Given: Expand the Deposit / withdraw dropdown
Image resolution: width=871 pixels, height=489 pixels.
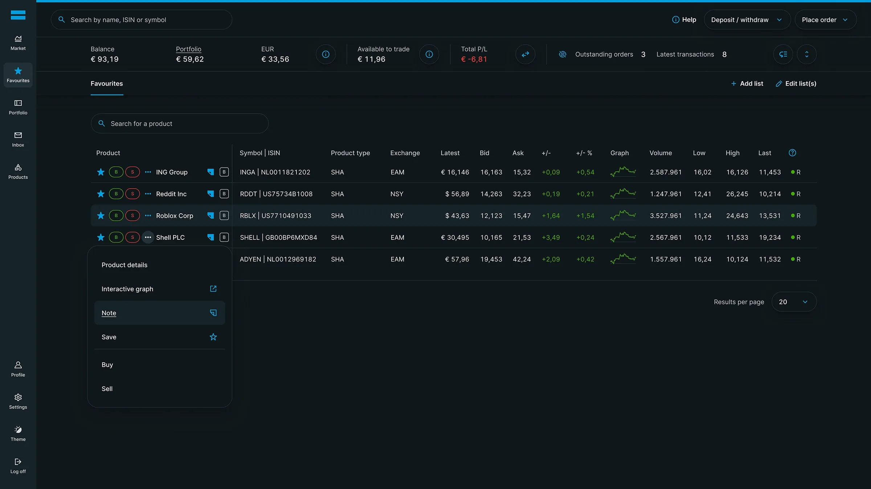Looking at the screenshot, I should [x=747, y=20].
